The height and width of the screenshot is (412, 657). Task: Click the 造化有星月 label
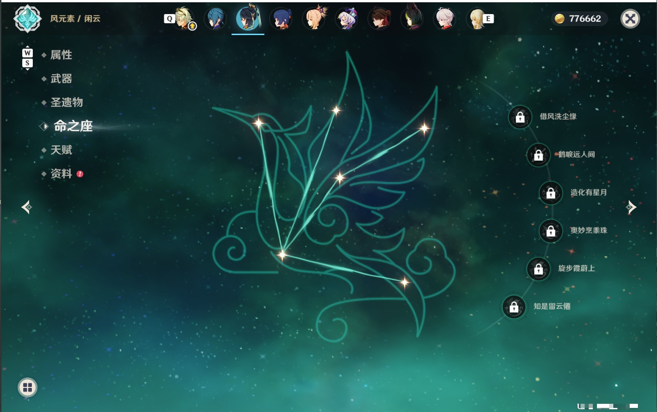(589, 192)
